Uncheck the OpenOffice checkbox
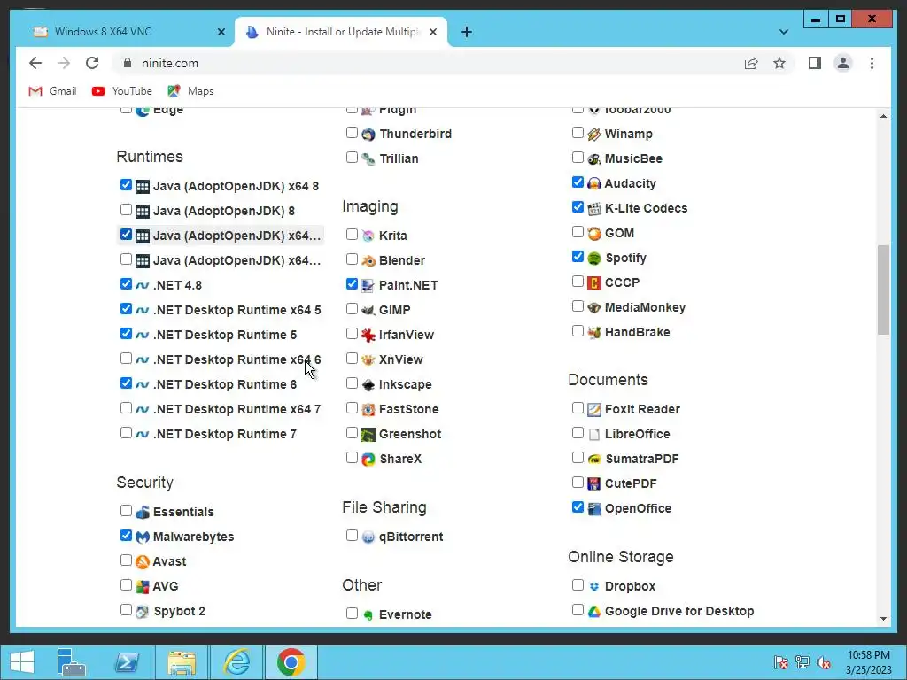Image resolution: width=907 pixels, height=680 pixels. [x=578, y=507]
